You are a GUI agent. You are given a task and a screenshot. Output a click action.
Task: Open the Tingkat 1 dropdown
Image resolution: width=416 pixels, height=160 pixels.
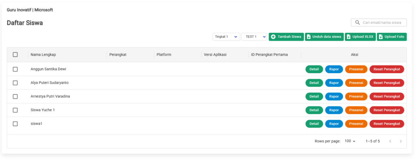[x=226, y=37]
